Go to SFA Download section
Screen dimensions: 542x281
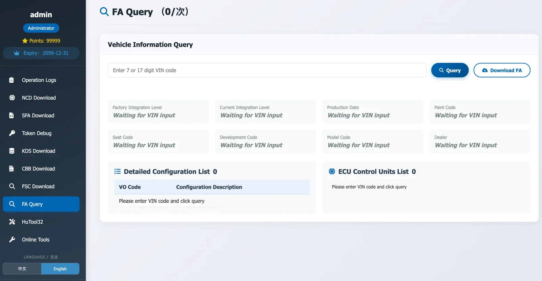pyautogui.click(x=41, y=115)
